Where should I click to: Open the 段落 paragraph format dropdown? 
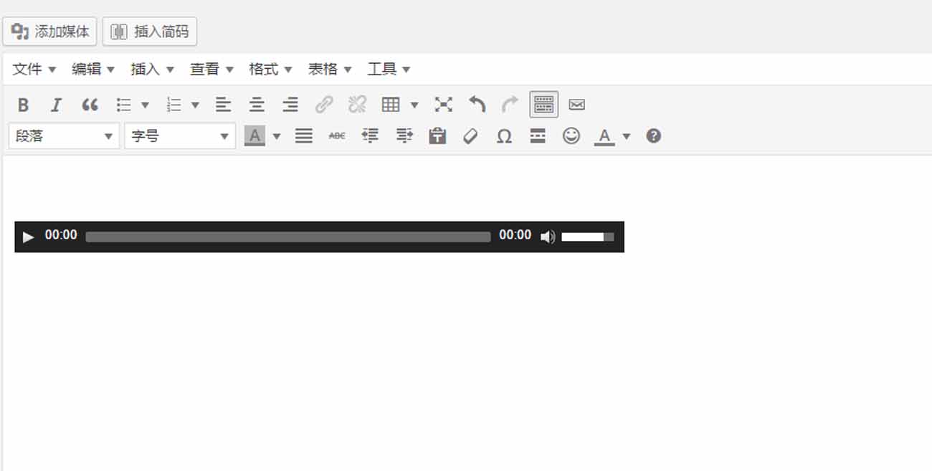(63, 136)
